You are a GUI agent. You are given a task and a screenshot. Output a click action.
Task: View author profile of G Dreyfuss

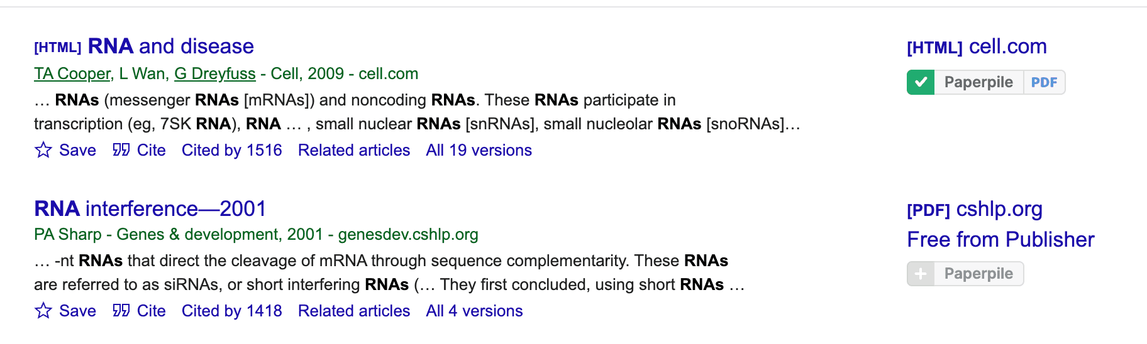click(214, 73)
